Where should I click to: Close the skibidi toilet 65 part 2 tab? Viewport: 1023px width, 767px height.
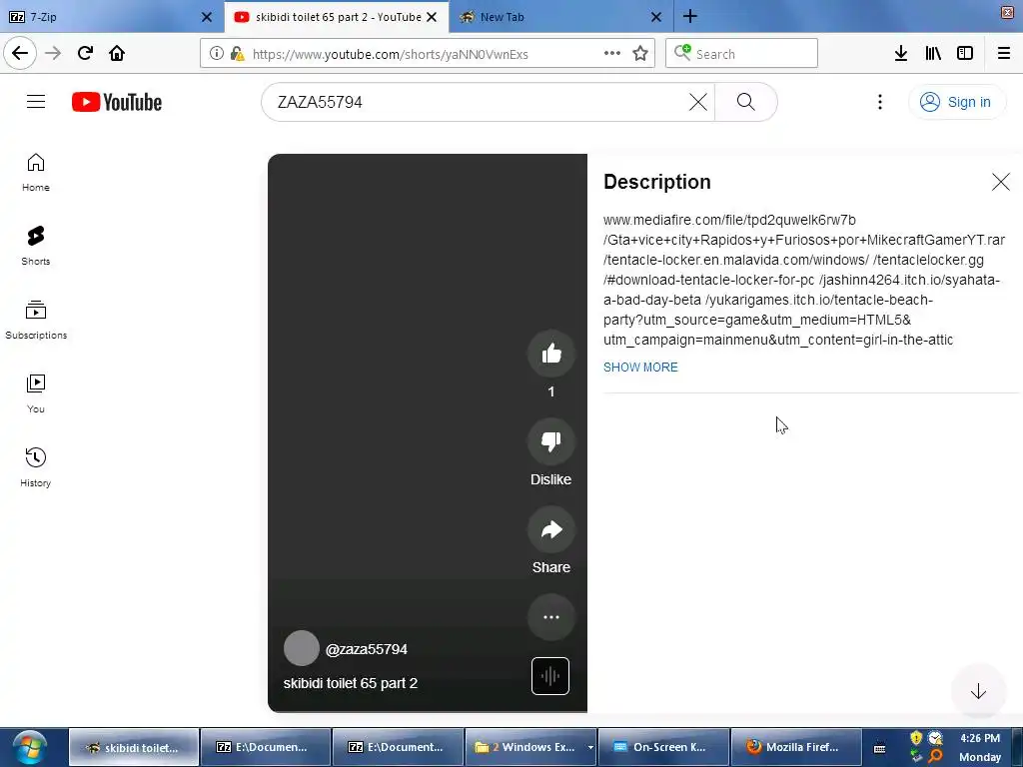(x=432, y=17)
